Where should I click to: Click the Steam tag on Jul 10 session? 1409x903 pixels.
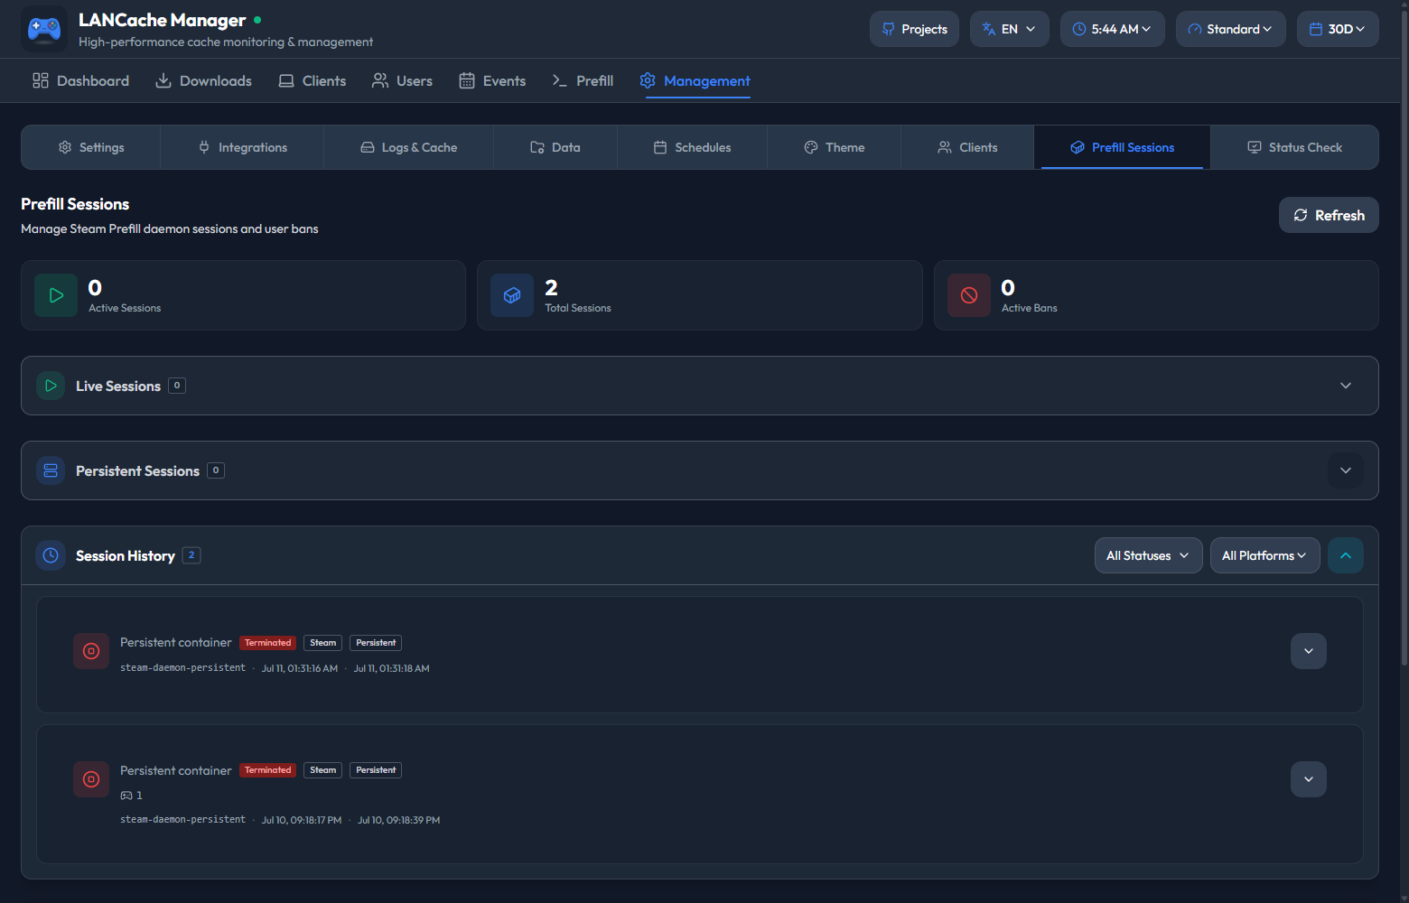coord(322,770)
